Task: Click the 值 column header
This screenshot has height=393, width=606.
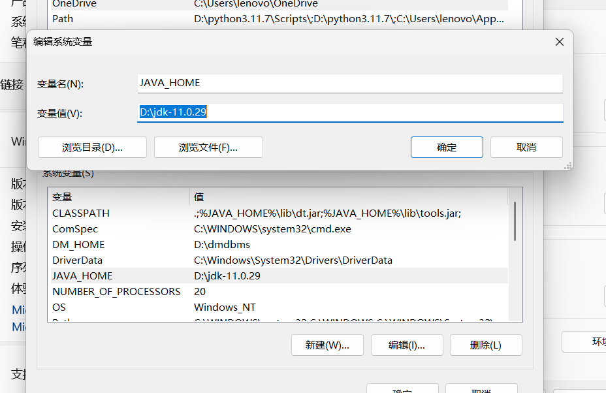Action: (349, 196)
